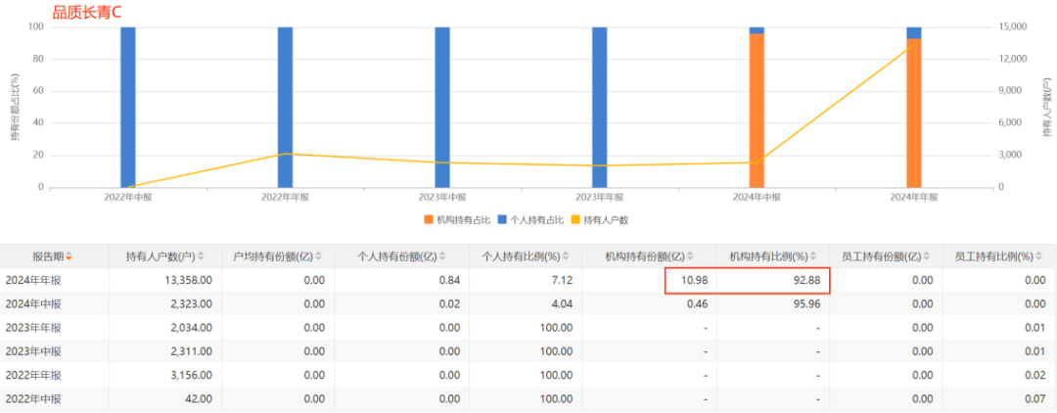The image size is (1057, 413).
Task: Click the blue bar above 2022年年报
Action: tap(285, 107)
